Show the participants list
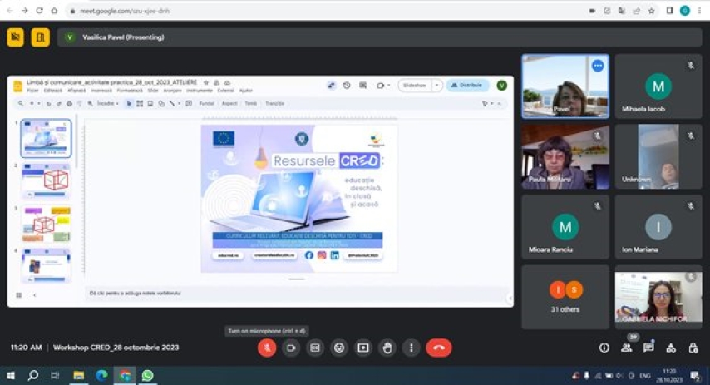This screenshot has width=710, height=385. (626, 348)
